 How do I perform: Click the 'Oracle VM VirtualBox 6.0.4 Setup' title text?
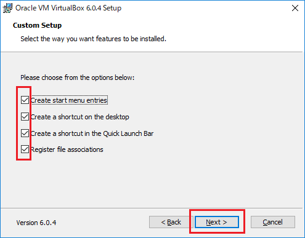click(68, 8)
